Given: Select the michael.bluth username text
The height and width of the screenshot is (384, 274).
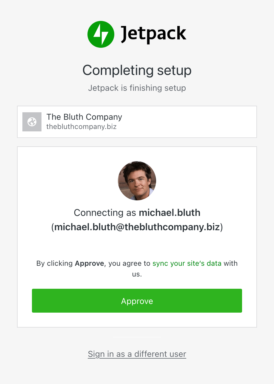Looking at the screenshot, I should (170, 213).
